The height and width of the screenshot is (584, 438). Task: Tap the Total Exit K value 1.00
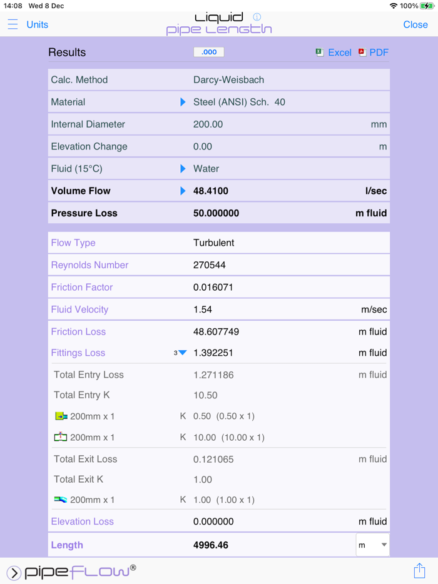(x=203, y=480)
